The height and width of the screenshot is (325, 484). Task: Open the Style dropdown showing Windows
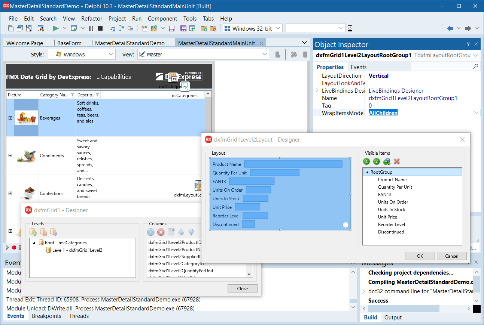[x=82, y=55]
